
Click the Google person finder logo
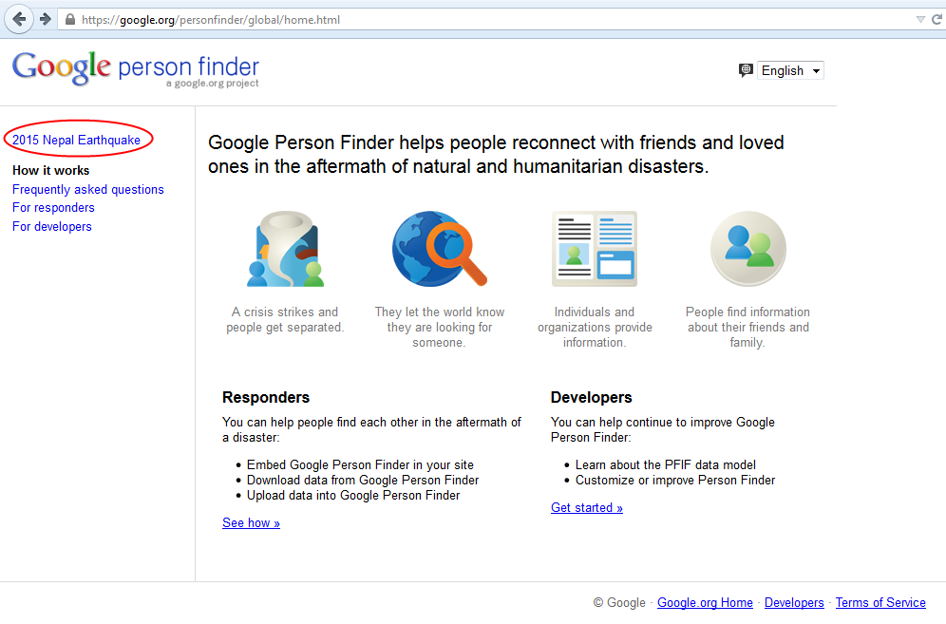pos(136,69)
